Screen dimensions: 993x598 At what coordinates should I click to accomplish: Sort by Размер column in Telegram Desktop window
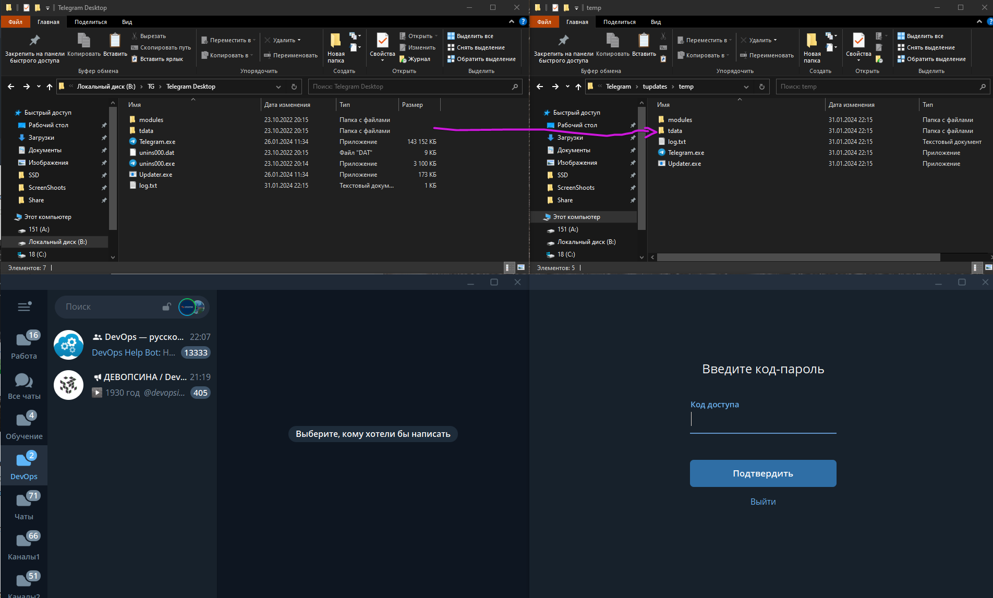[419, 105]
